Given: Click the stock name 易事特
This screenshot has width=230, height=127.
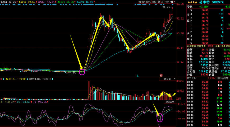Looking at the screenshot, I should pos(205,2).
